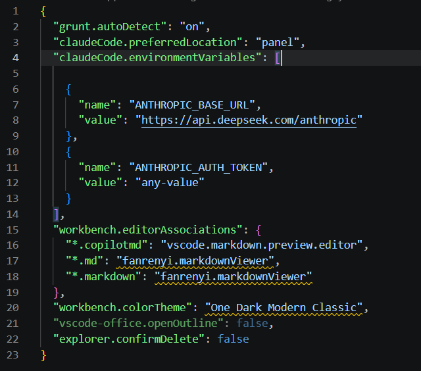Click the false value on line 22
This screenshot has height=371, width=421.
[233, 339]
